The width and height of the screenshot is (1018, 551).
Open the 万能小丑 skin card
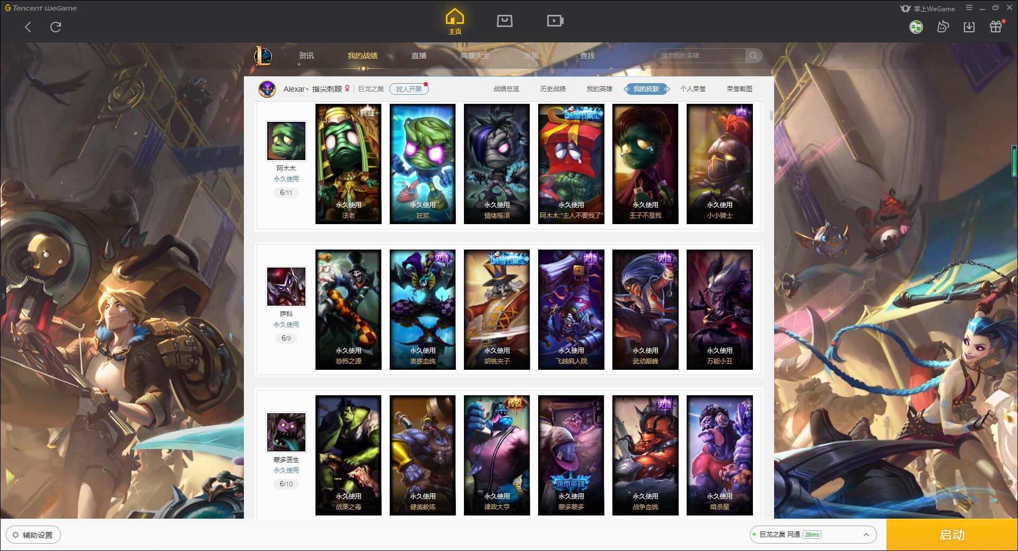pos(719,309)
